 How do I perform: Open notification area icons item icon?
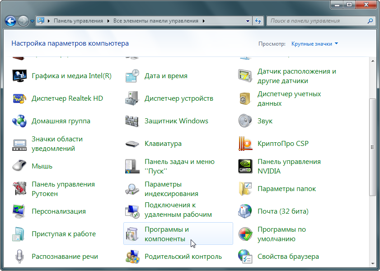click(19, 145)
